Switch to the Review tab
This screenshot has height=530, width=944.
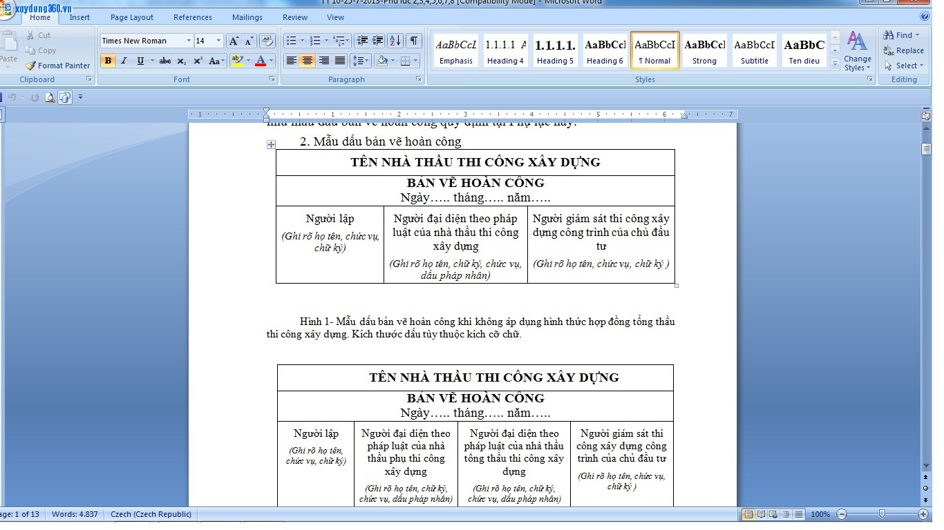(295, 17)
